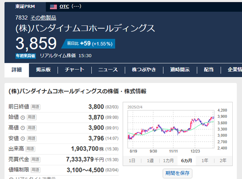Switch to the ニュース tab
Screen dimensions: 242x179
click(108, 70)
